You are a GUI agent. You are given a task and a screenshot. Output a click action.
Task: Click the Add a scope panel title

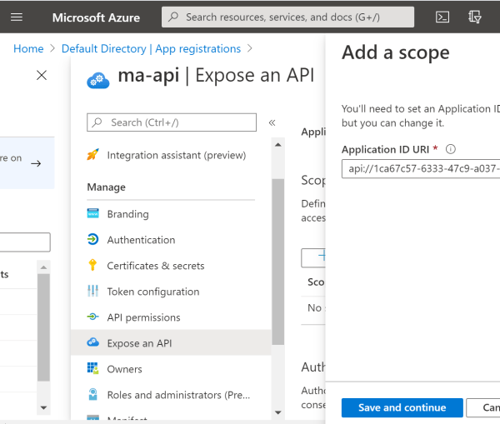click(x=396, y=52)
